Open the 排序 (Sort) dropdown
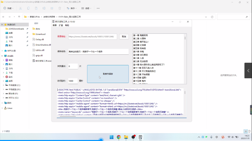The image size is (252, 141). point(72,8)
